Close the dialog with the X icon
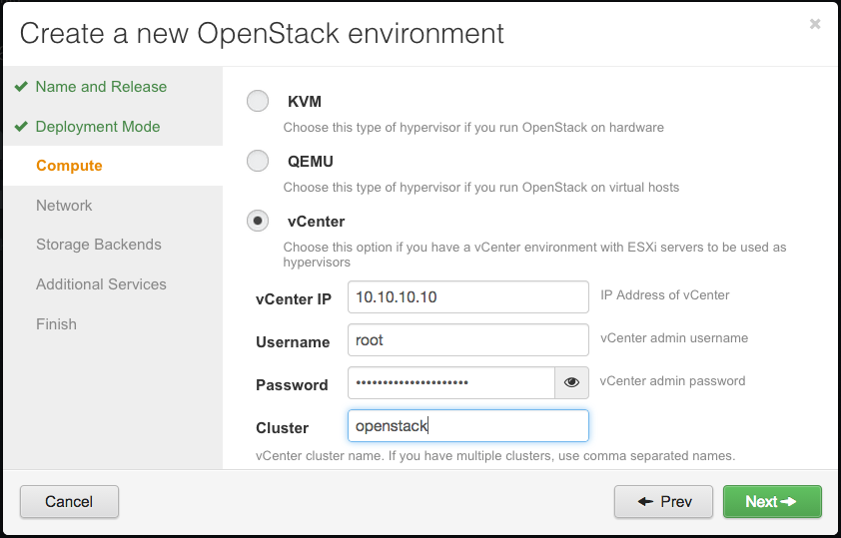841x538 pixels. point(815,24)
